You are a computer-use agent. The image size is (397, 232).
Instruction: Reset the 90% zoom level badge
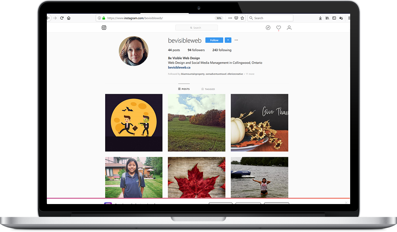pyautogui.click(x=219, y=18)
